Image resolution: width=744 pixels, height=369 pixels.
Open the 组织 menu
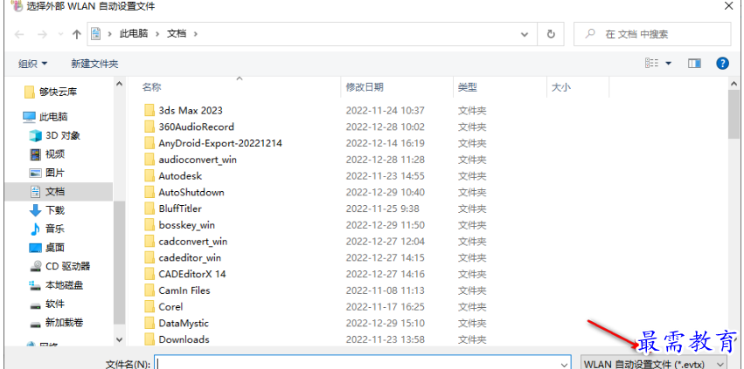32,64
